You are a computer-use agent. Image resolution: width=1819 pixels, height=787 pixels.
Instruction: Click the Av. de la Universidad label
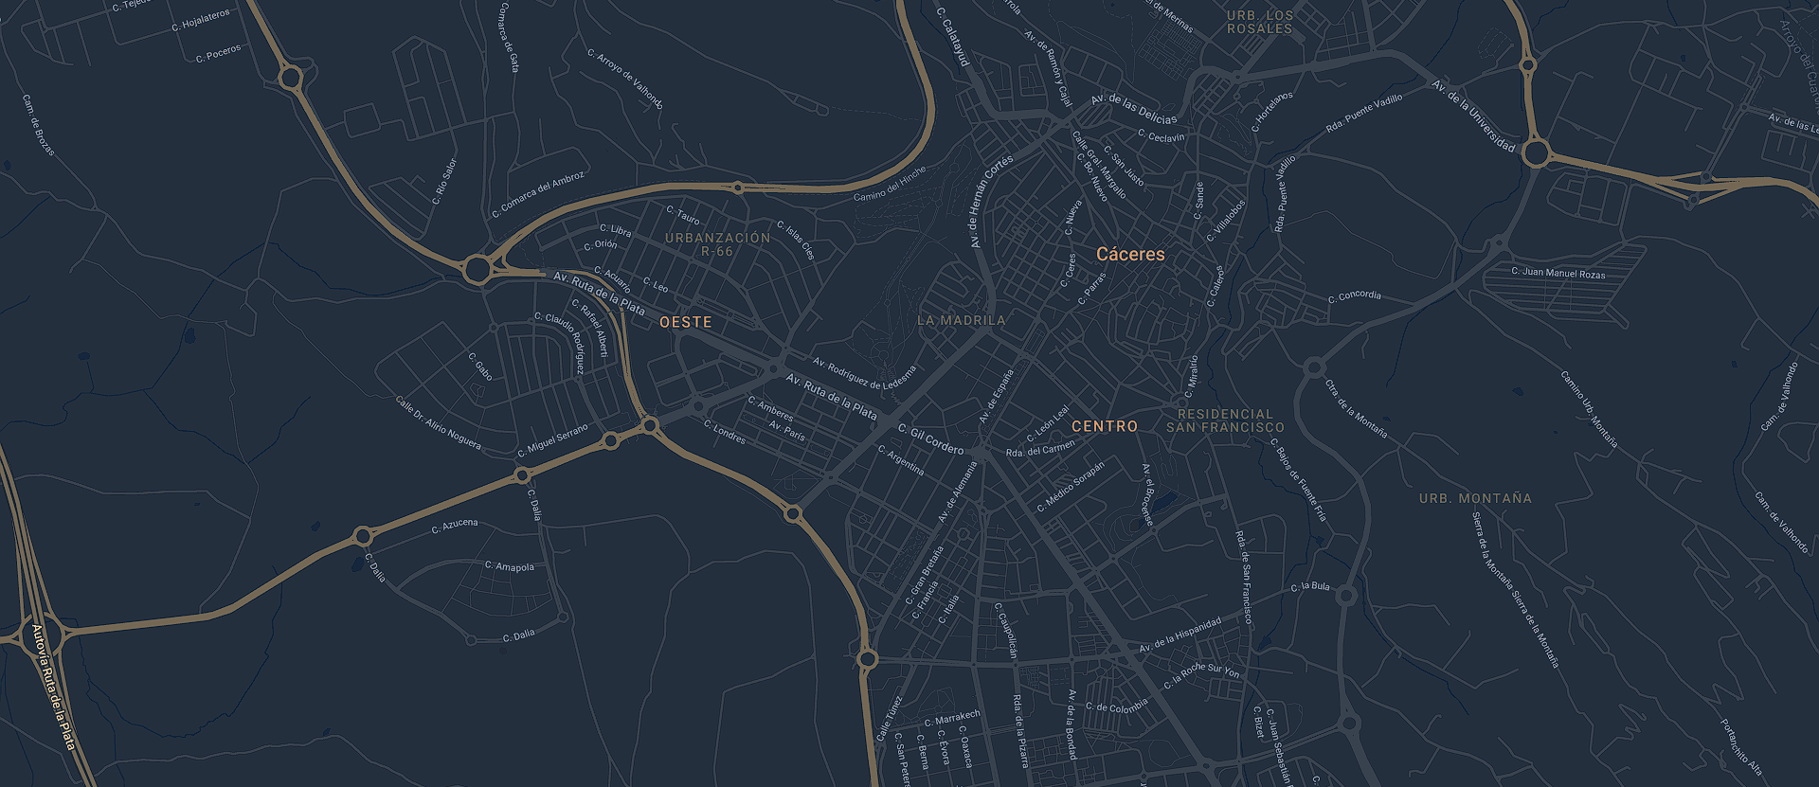click(1474, 116)
